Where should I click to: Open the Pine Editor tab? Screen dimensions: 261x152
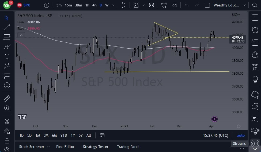click(65, 147)
